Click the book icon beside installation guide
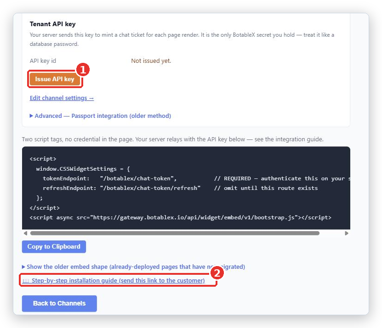382x328 pixels. (26, 281)
